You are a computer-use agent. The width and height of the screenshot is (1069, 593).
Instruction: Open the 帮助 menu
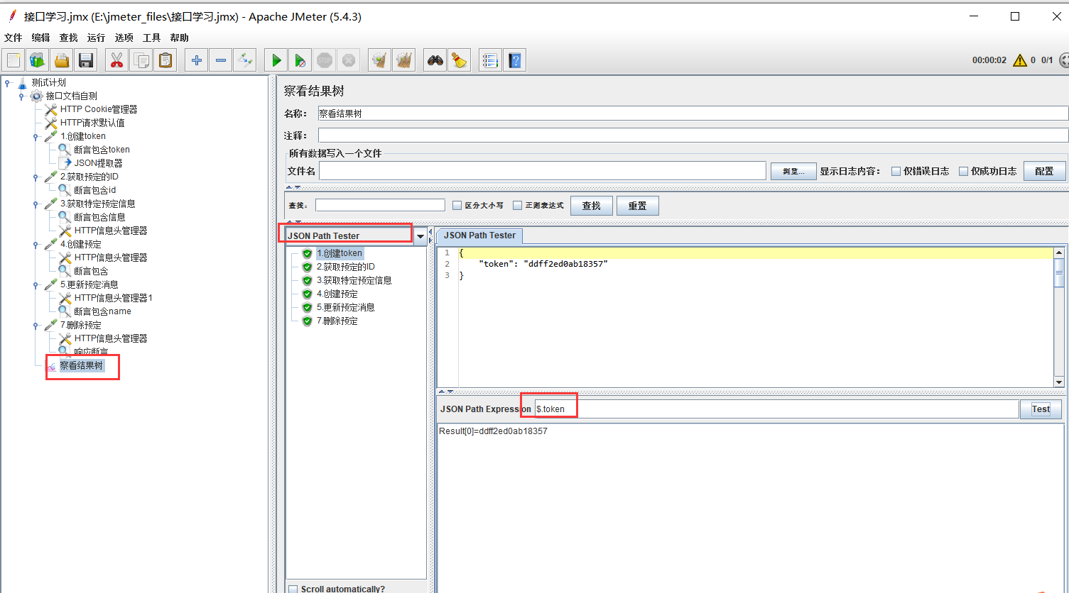(x=180, y=38)
